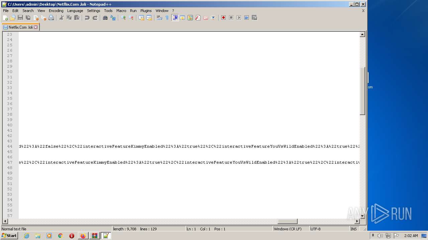Viewport: 428px width, 240px height.
Task: Stop macro recording square button
Action: coord(231,18)
